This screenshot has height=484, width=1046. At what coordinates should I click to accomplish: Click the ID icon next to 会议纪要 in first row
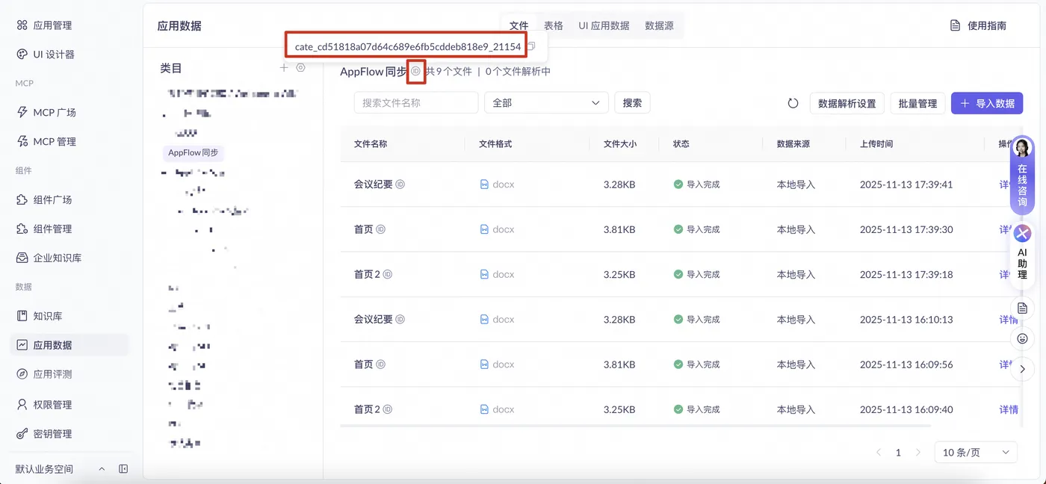pyautogui.click(x=400, y=184)
